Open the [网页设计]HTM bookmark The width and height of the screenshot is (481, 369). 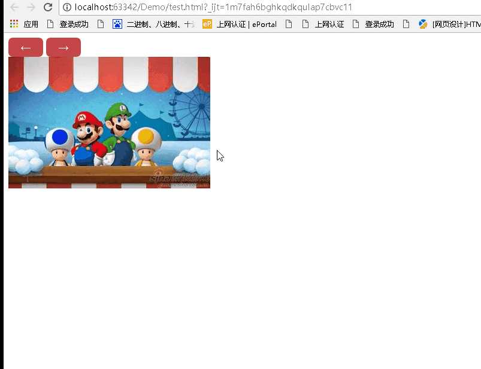point(450,24)
